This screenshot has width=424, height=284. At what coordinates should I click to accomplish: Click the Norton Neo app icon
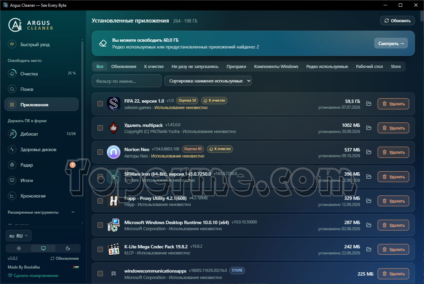coord(114,152)
